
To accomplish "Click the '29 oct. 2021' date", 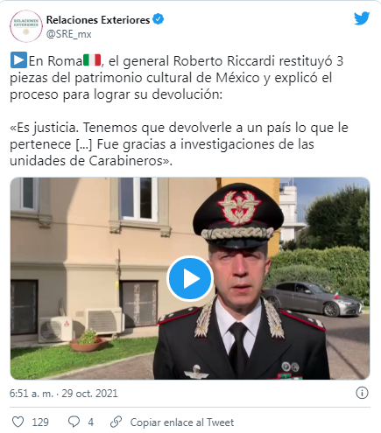I will coord(89,394).
